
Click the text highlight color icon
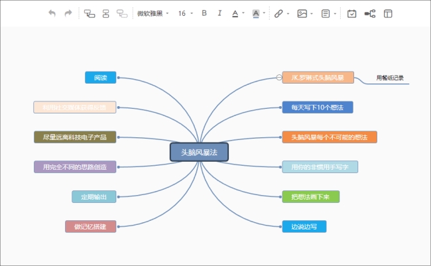coord(256,13)
